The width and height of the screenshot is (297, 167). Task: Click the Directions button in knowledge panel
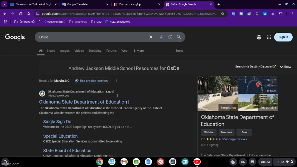(x=226, y=132)
